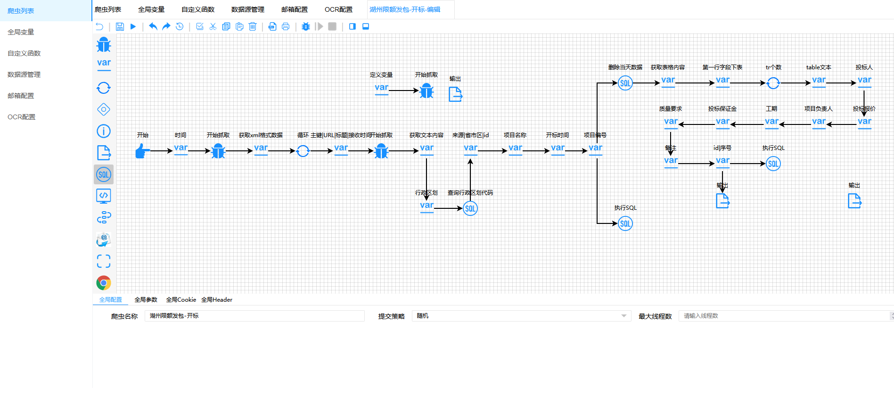Toggle the bottom panel layout icon

click(x=366, y=26)
